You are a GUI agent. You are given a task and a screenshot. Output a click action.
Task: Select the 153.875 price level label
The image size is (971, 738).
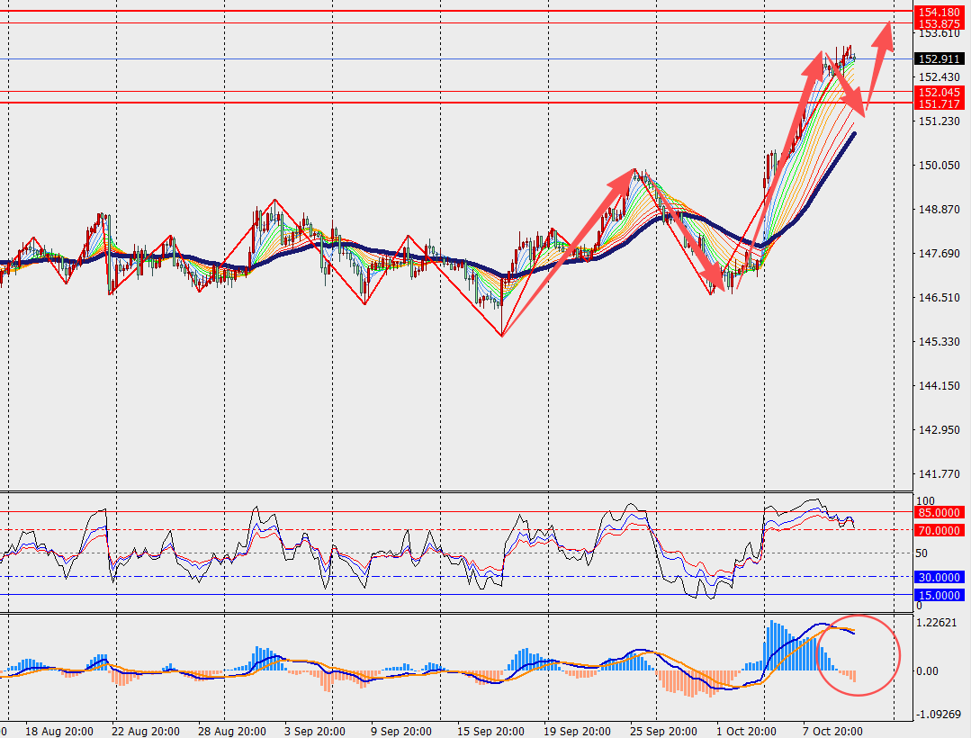coord(939,23)
